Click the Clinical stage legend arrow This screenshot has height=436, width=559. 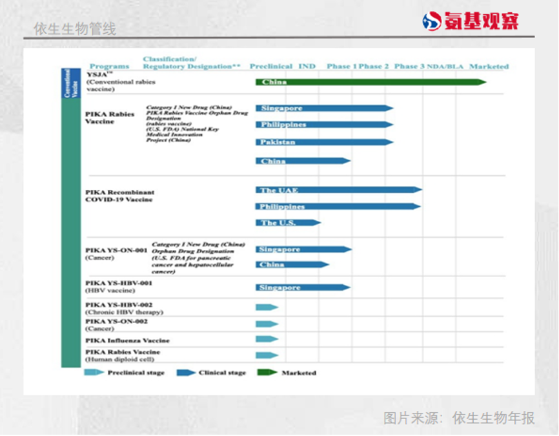[x=186, y=373]
